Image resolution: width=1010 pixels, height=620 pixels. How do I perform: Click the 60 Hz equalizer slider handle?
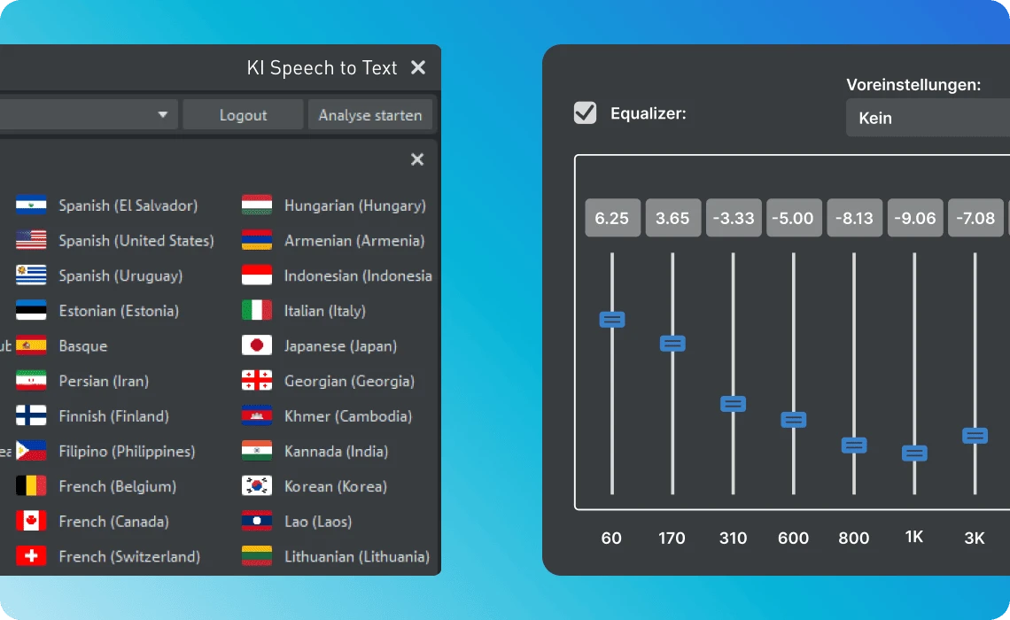612,320
